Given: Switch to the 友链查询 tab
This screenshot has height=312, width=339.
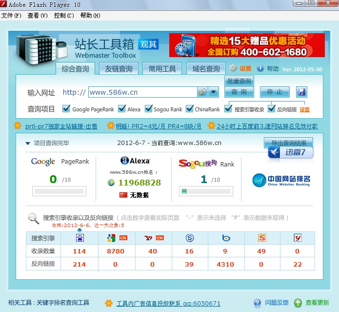Looking at the screenshot, I should coord(119,69).
